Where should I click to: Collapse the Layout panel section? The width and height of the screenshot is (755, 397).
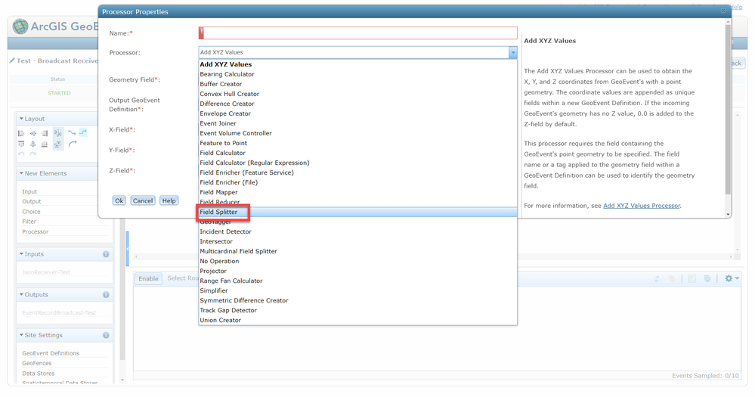coord(21,119)
